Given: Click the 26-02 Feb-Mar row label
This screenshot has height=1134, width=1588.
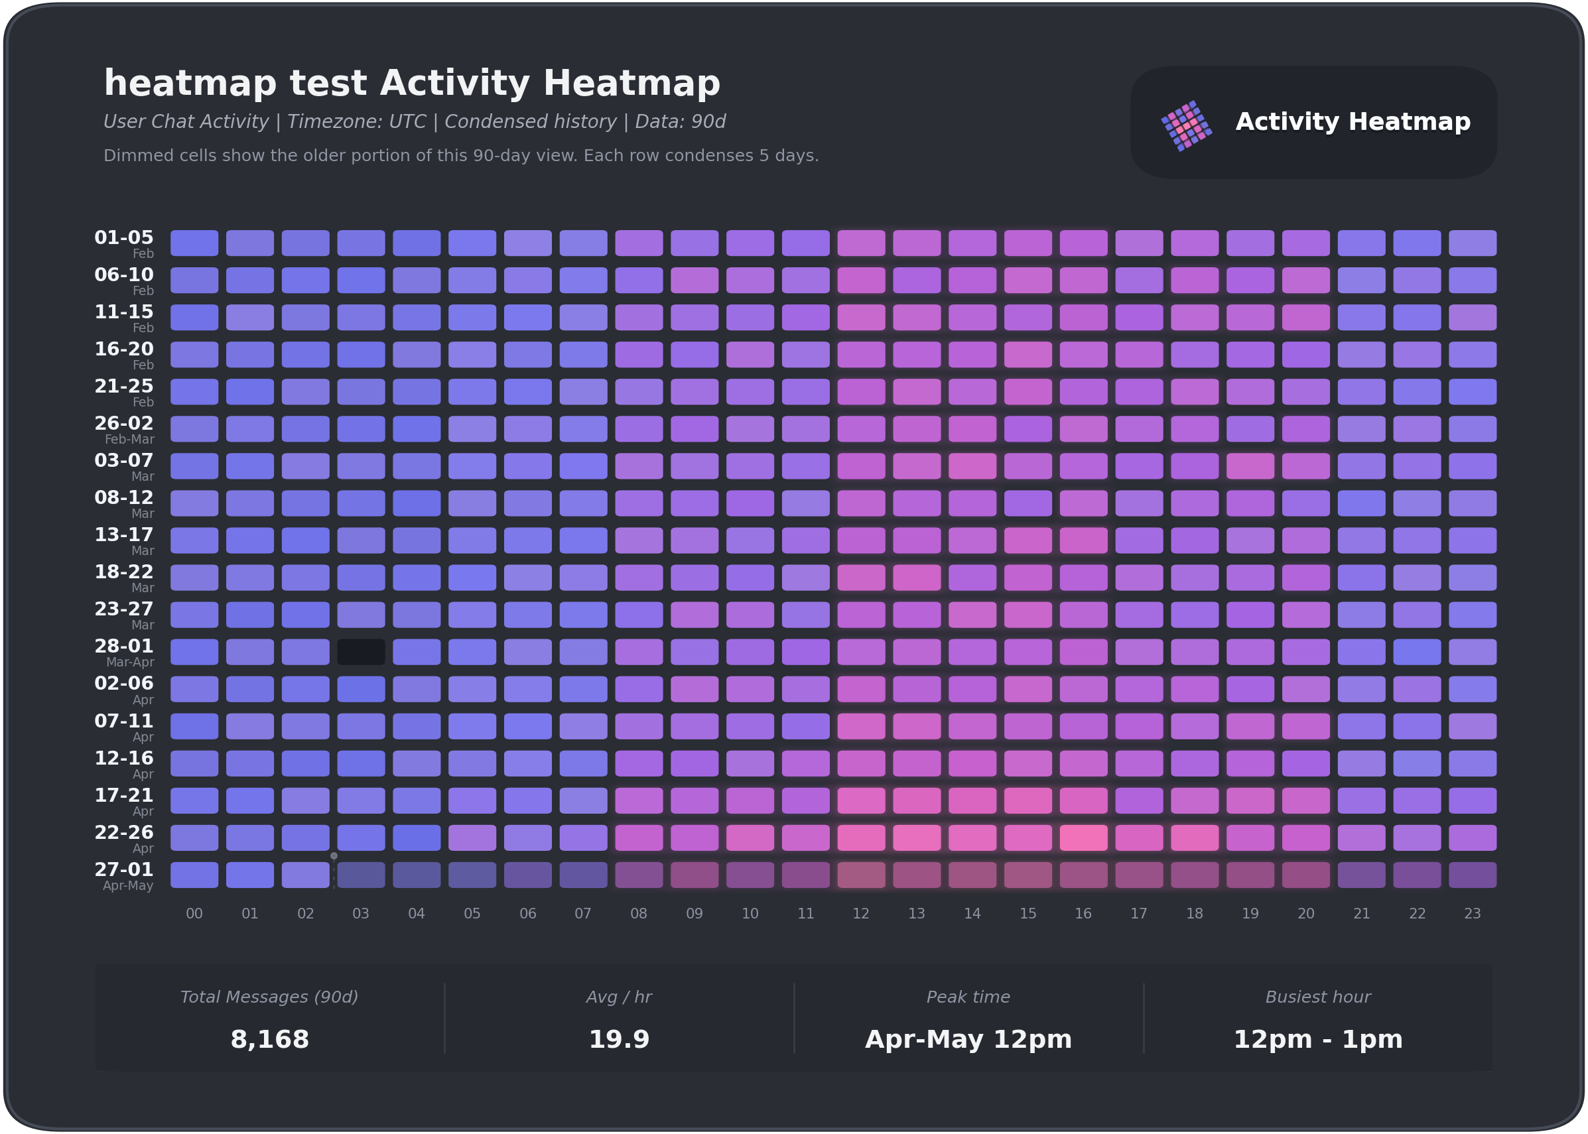Looking at the screenshot, I should [123, 430].
